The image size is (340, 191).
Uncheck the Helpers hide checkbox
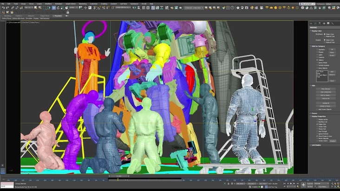(x=317, y=60)
